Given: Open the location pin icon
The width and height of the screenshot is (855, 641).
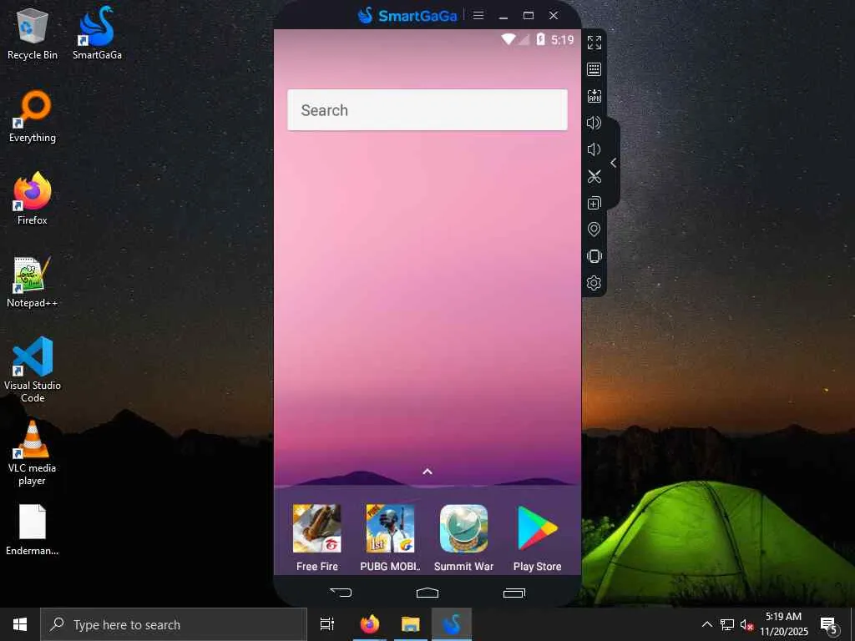Looking at the screenshot, I should tap(594, 230).
